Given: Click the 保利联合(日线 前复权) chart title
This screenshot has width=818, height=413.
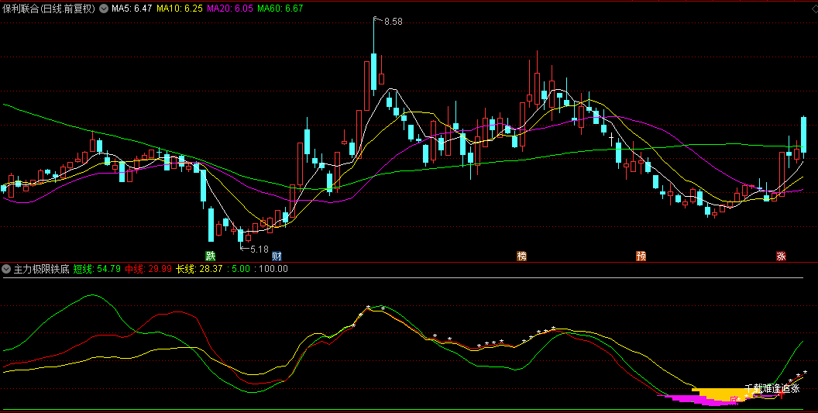Looking at the screenshot, I should [49, 9].
